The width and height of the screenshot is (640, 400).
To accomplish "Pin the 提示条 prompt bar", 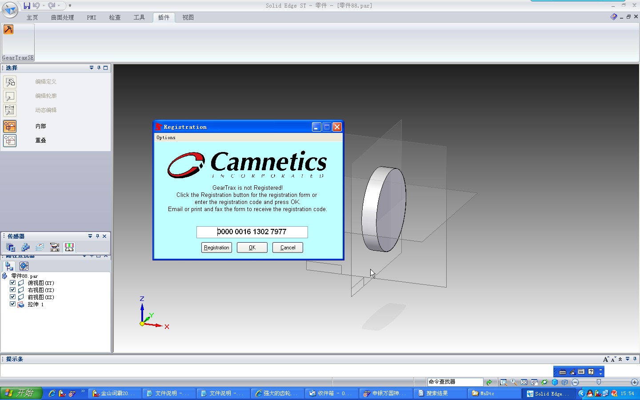I will [635, 359].
